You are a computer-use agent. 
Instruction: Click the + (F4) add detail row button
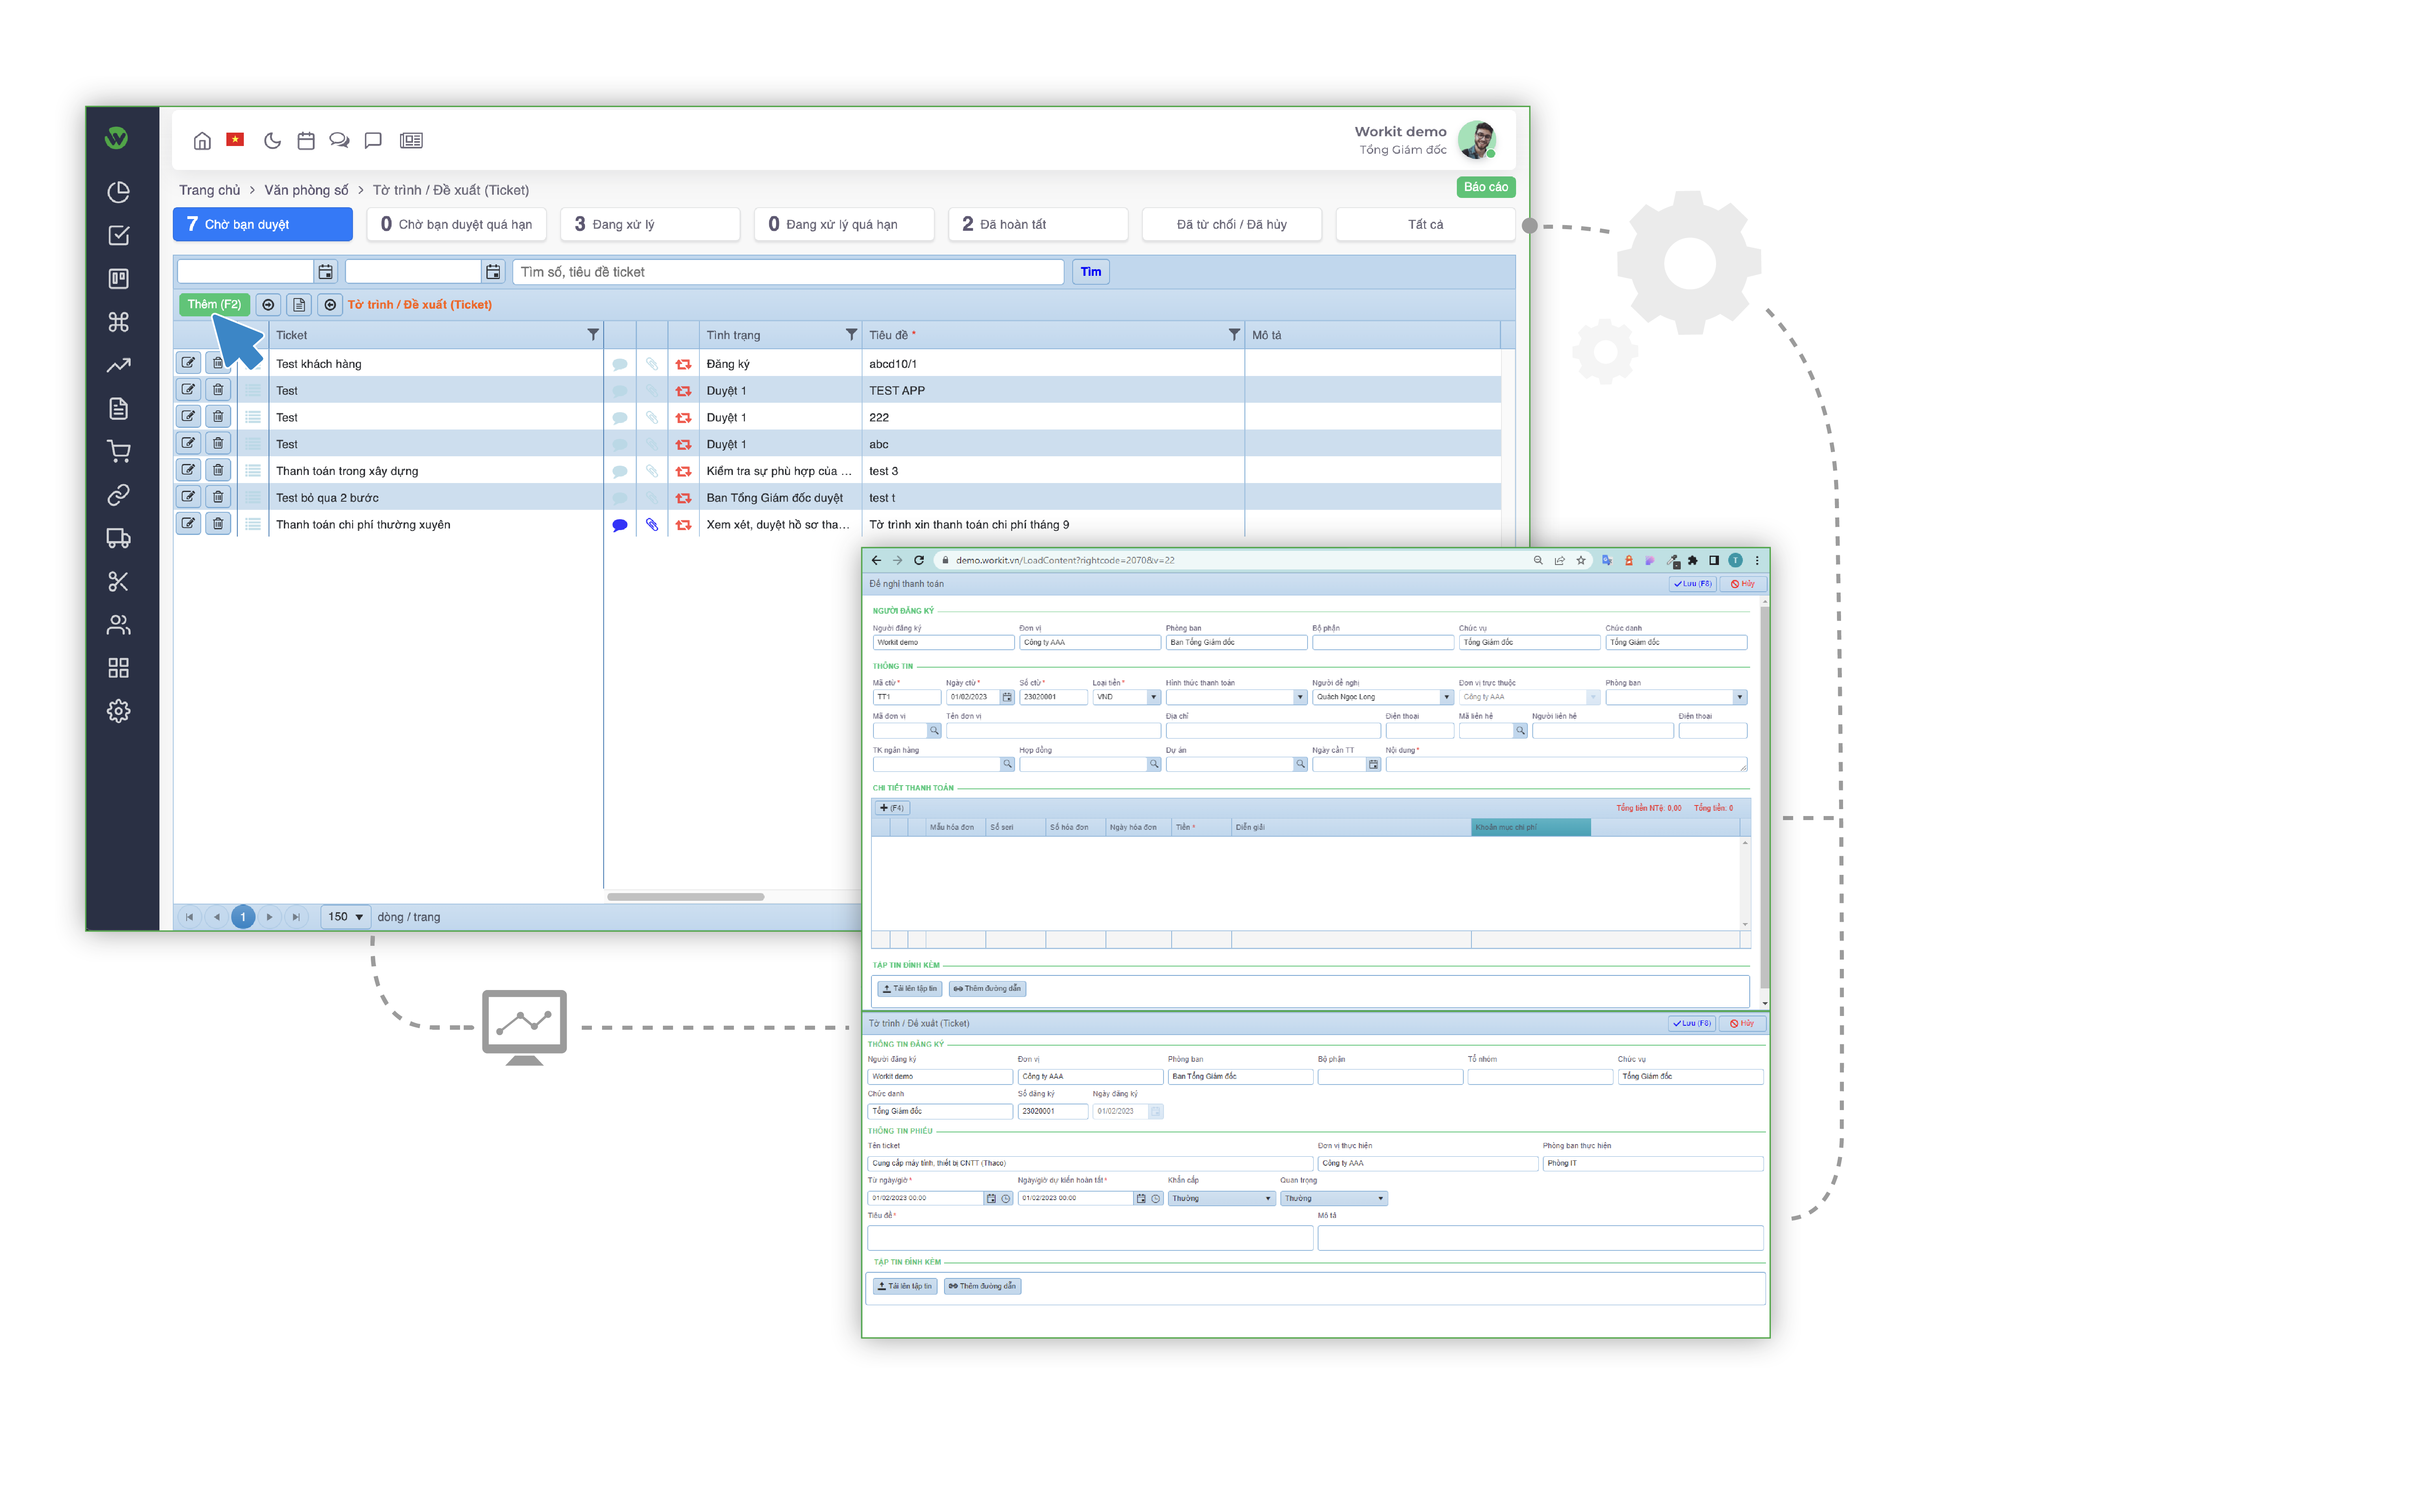pyautogui.click(x=892, y=808)
